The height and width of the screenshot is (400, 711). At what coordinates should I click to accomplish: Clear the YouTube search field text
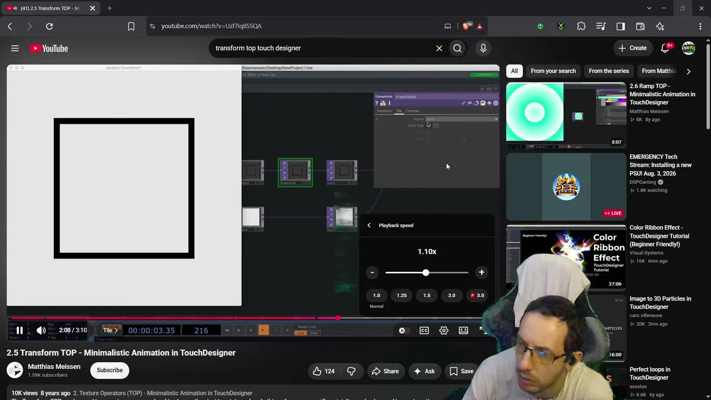coord(439,48)
